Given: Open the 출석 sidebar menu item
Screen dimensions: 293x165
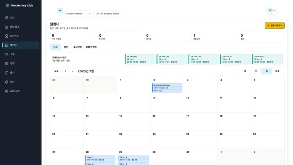Looking at the screenshot, I should click(x=21, y=73).
